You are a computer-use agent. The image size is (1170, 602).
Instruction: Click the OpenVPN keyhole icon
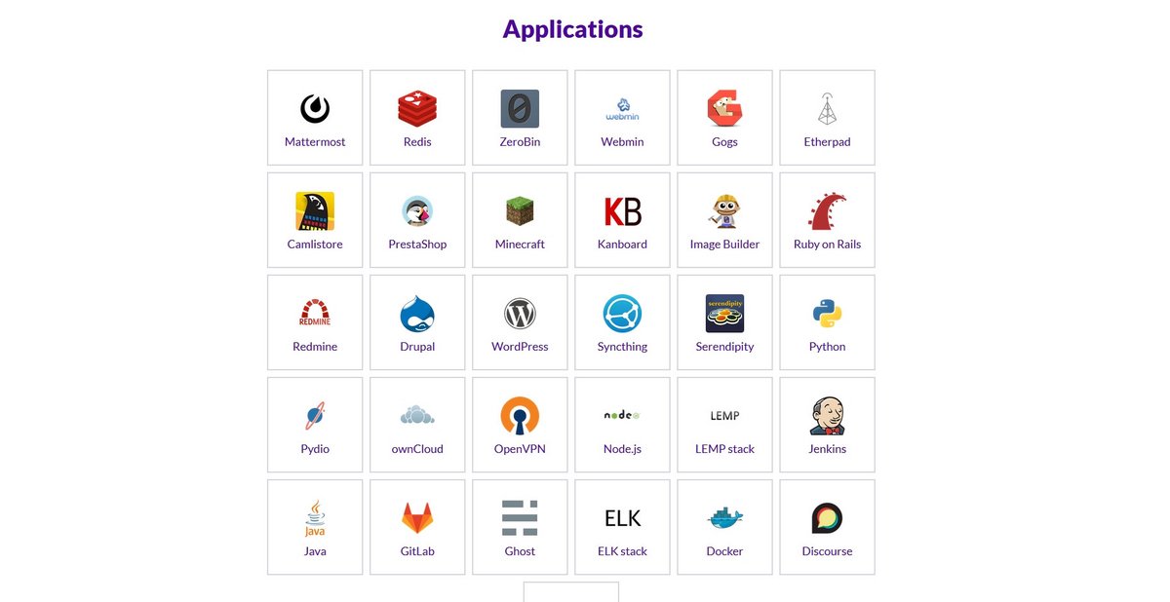click(520, 416)
